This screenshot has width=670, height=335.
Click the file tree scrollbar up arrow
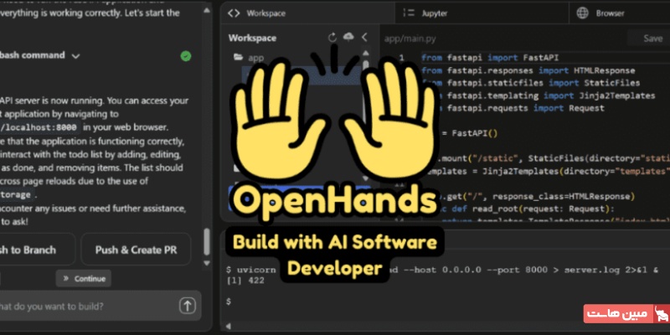(x=366, y=53)
